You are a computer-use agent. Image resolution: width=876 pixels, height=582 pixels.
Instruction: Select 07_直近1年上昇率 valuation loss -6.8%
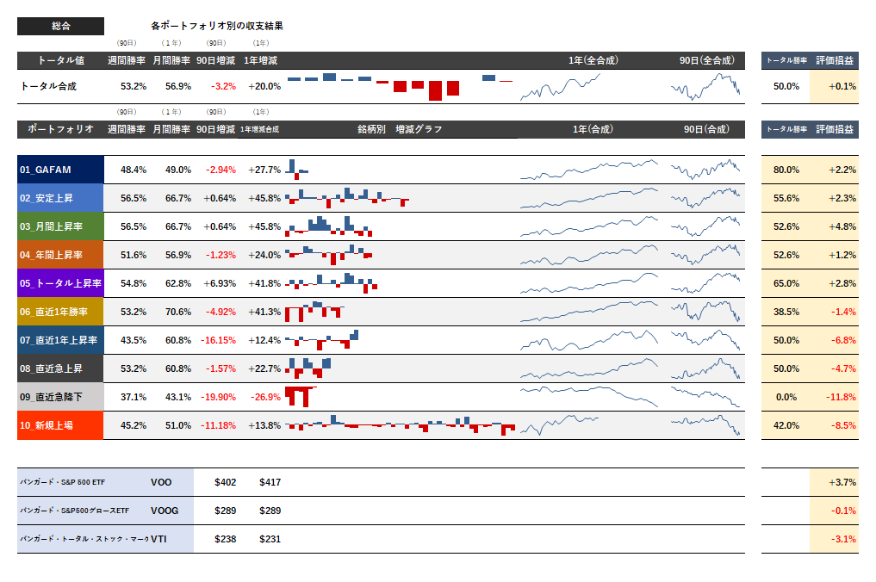(x=843, y=341)
